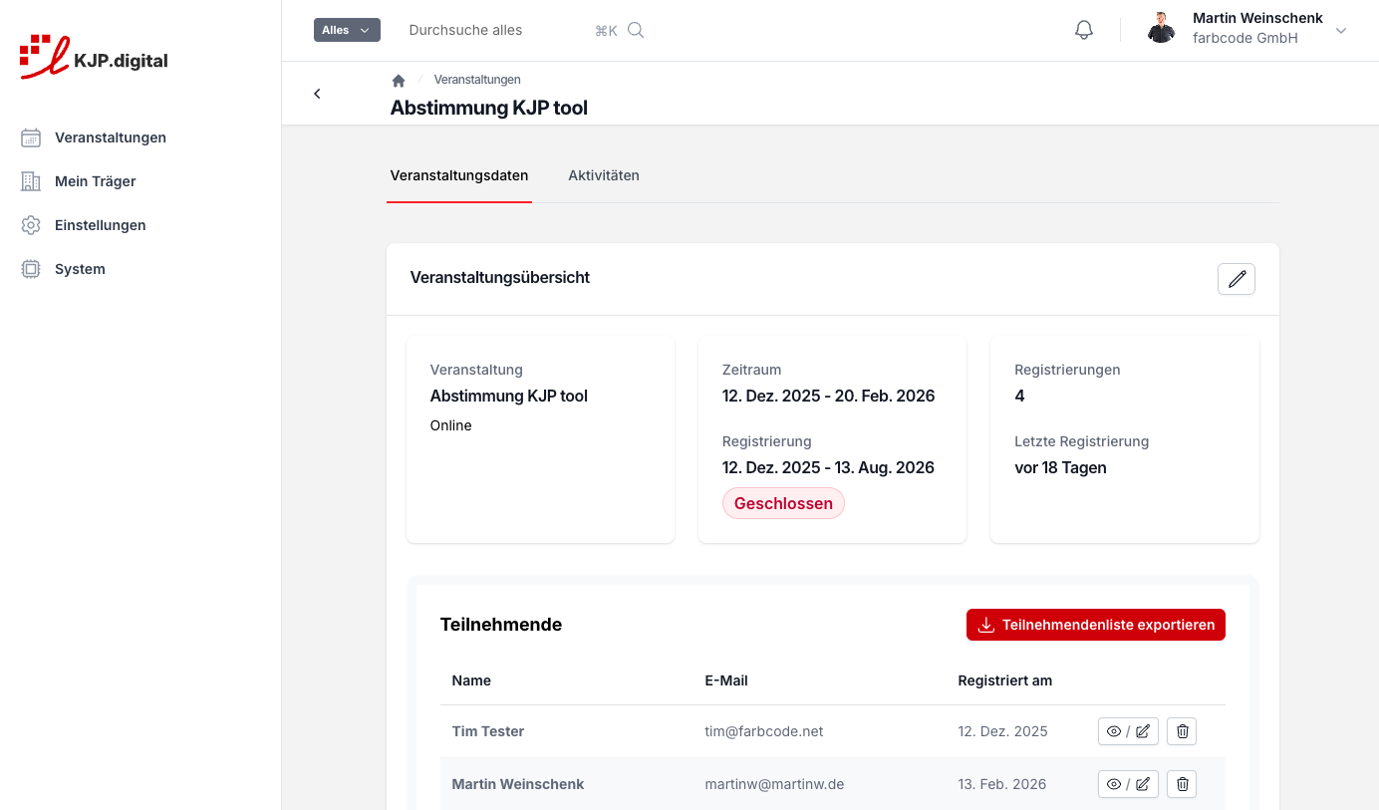Screen dimensions: 1379x810
Task: Select the tim@farbcode.net email cell
Action: [x=764, y=731]
